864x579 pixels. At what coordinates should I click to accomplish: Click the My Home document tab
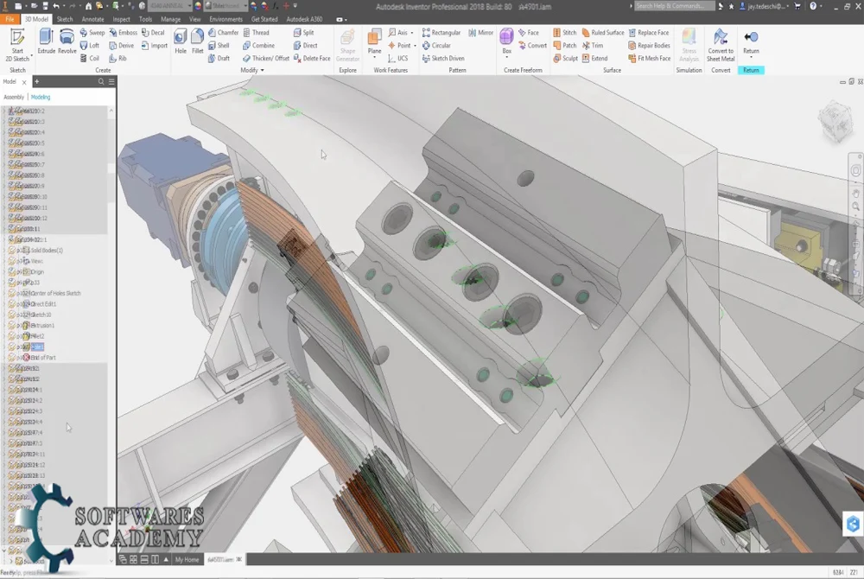[x=187, y=560]
